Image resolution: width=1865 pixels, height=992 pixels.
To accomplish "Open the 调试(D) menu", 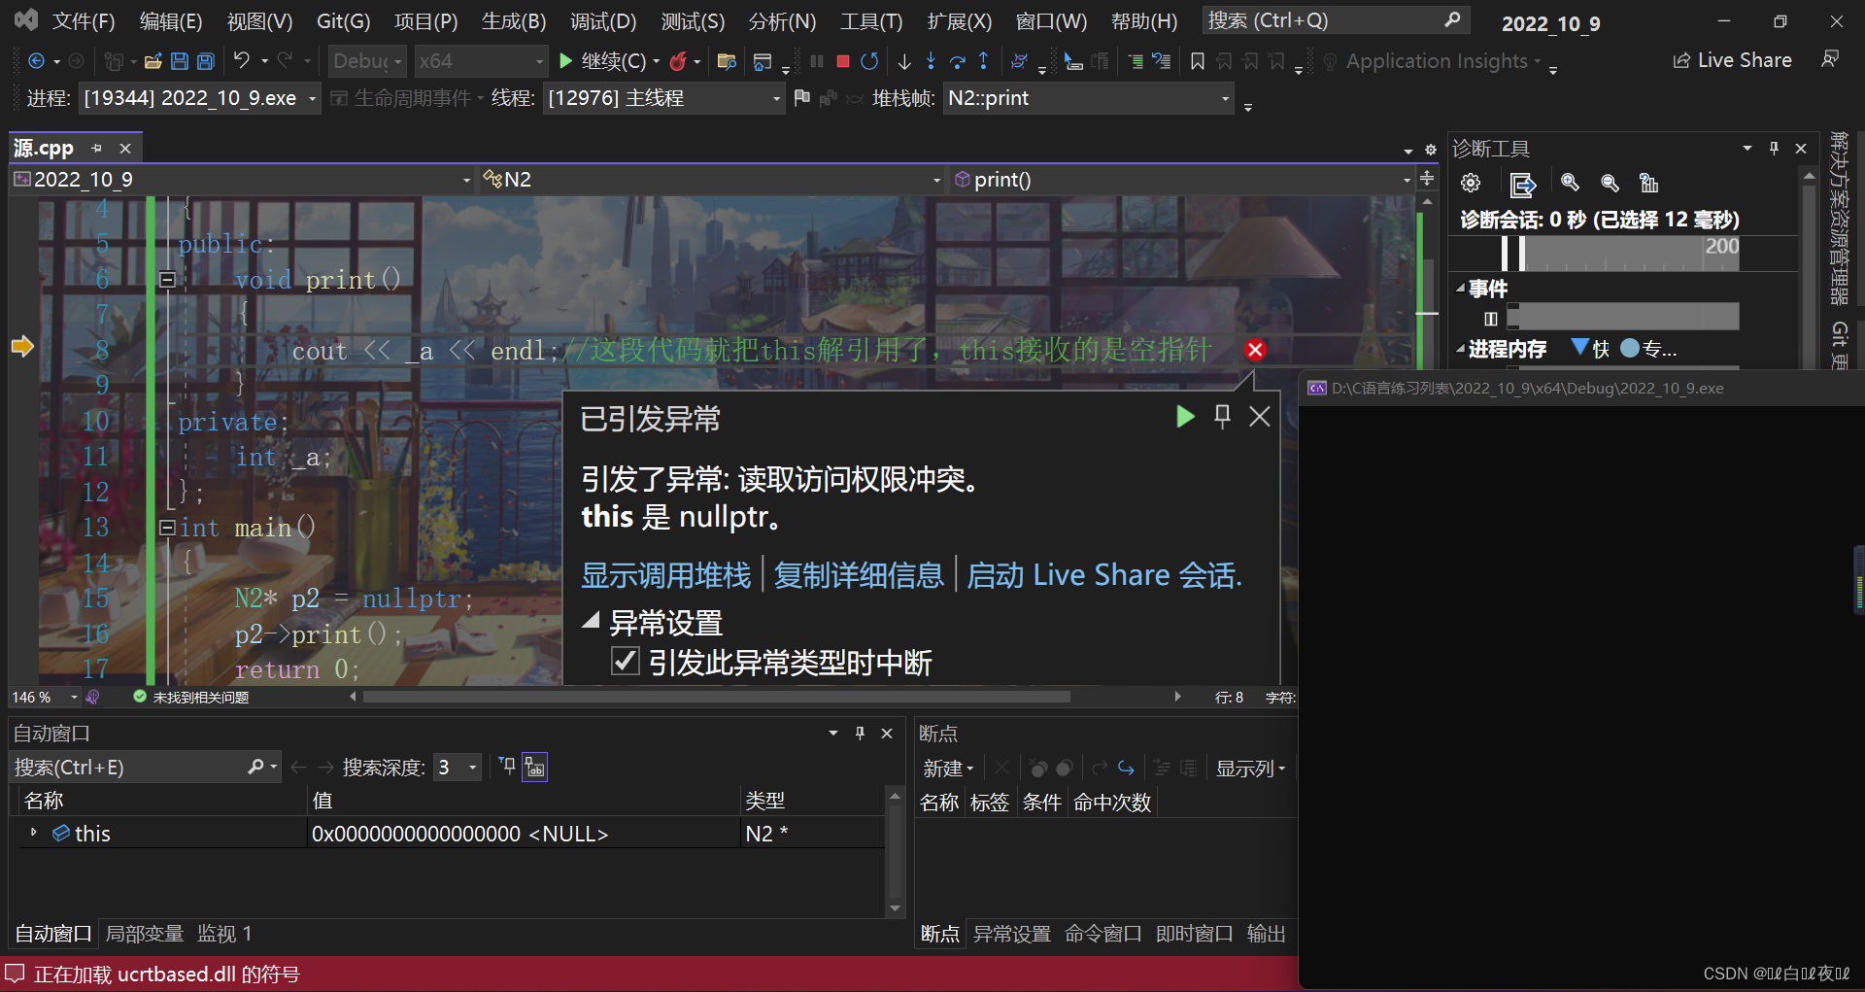I will coord(603,21).
